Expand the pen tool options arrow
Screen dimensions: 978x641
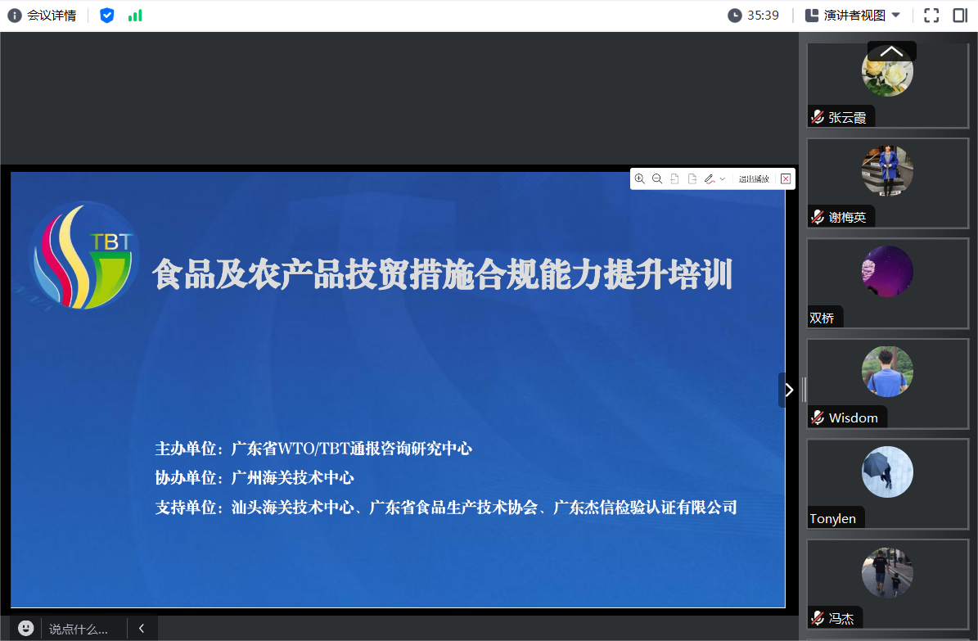coord(723,179)
